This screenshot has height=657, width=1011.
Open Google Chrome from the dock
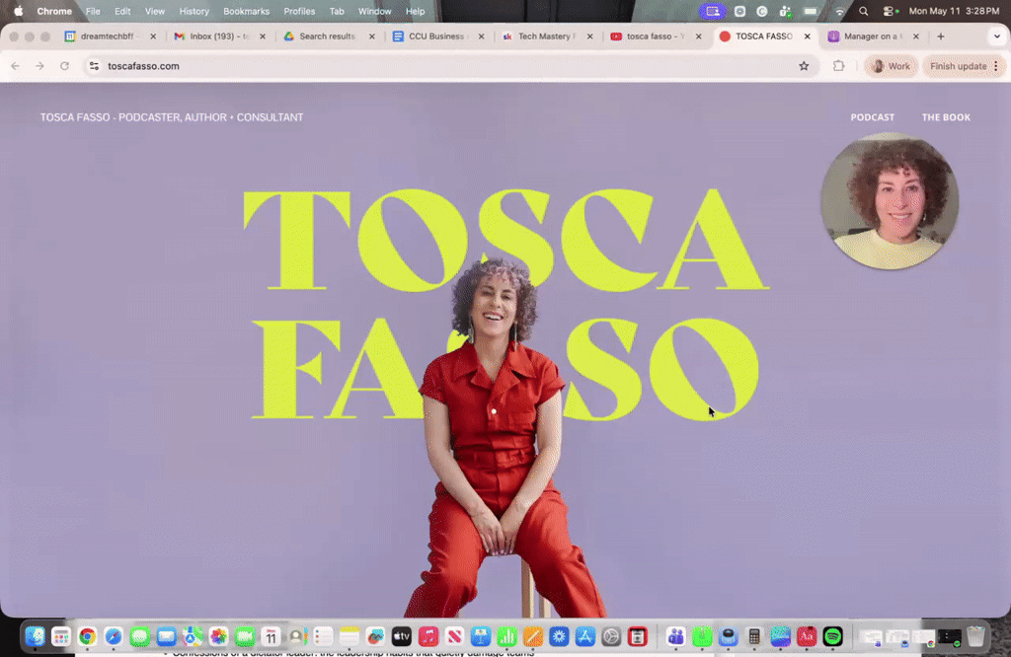tap(87, 637)
